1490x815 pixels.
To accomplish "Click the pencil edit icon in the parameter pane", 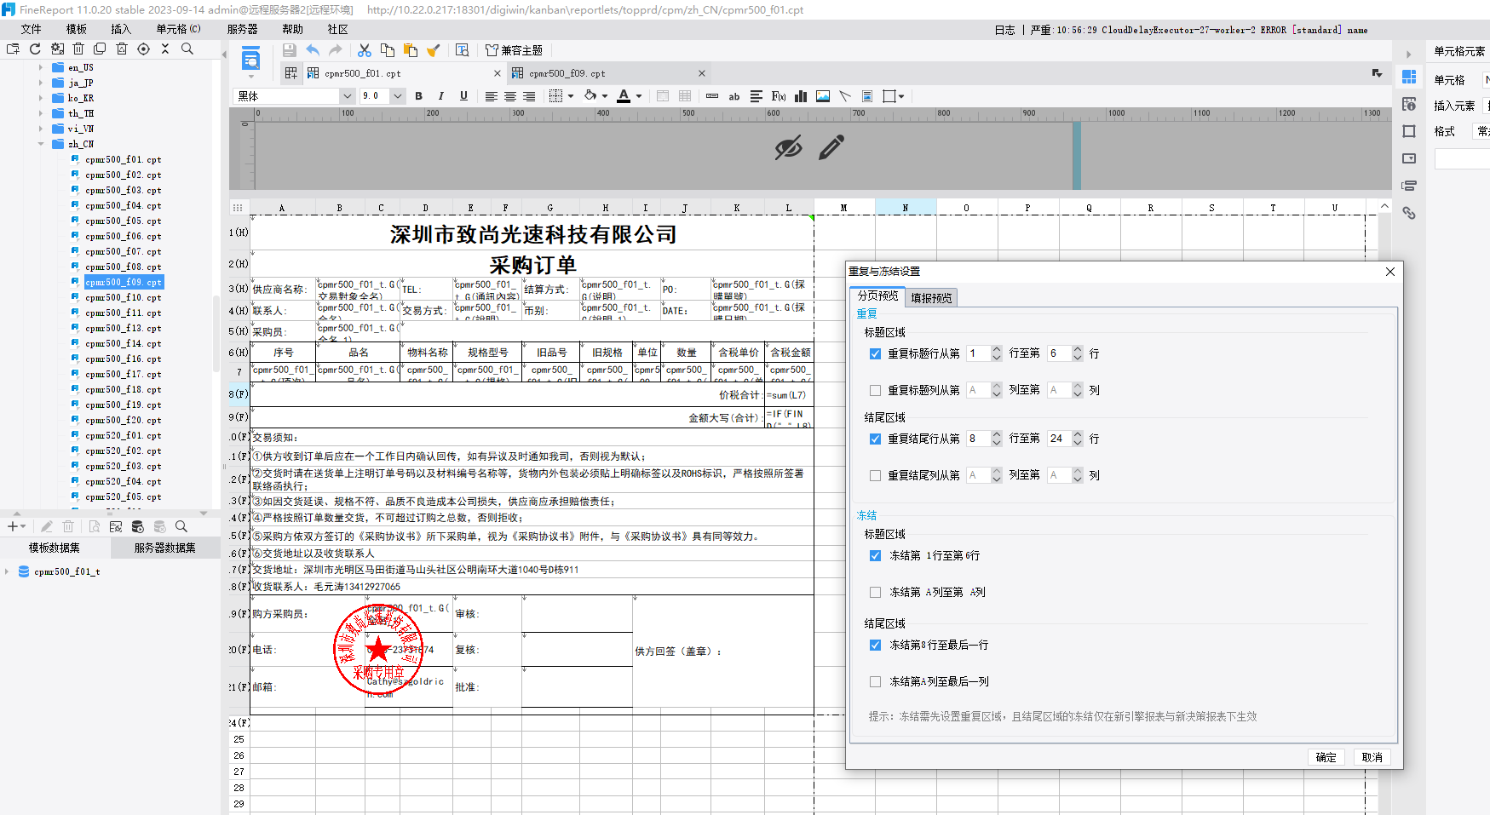I will [x=831, y=147].
